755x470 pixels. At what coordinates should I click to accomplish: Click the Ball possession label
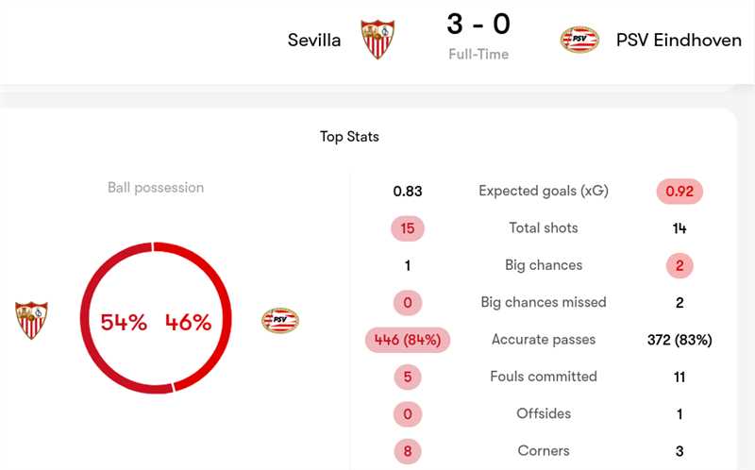tap(156, 188)
